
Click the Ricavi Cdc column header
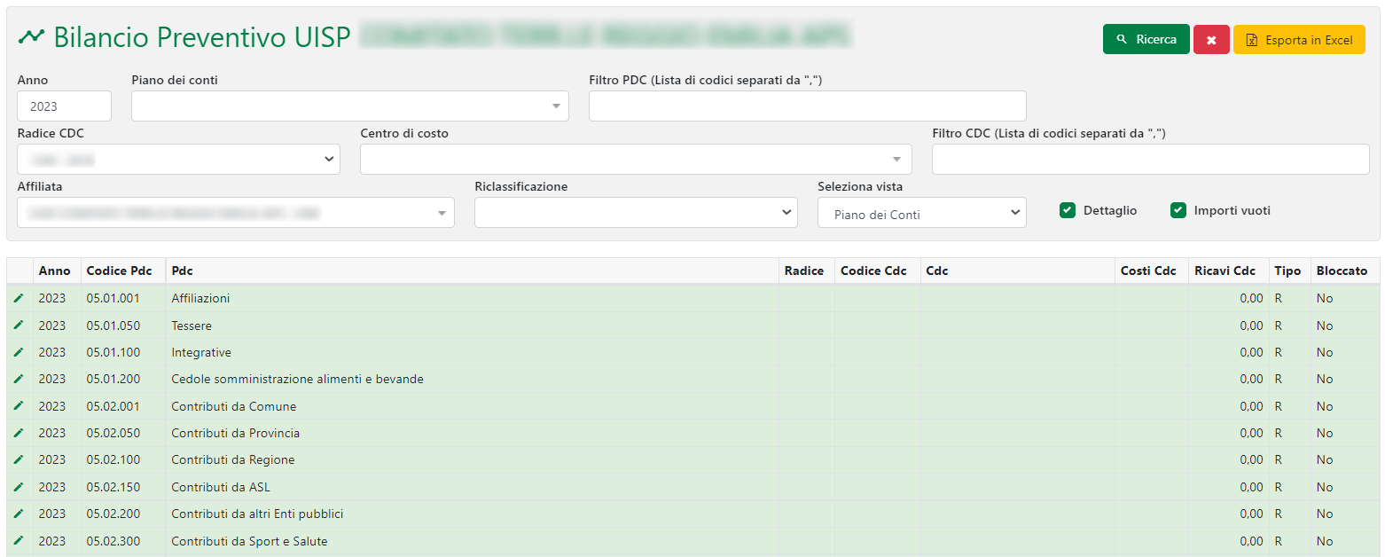1225,271
